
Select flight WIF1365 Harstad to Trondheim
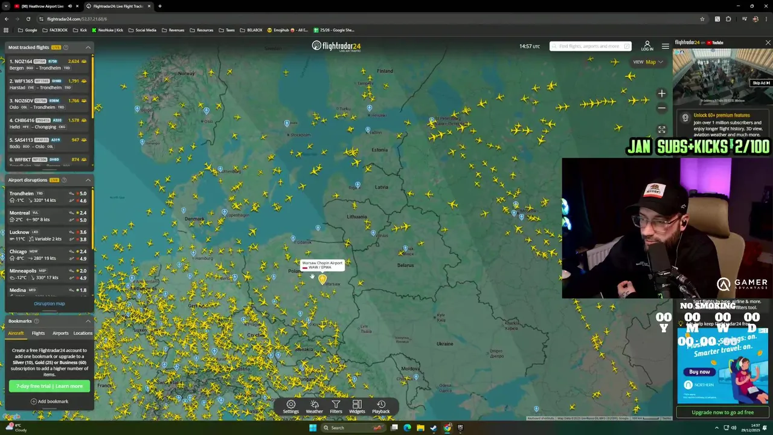tap(47, 84)
